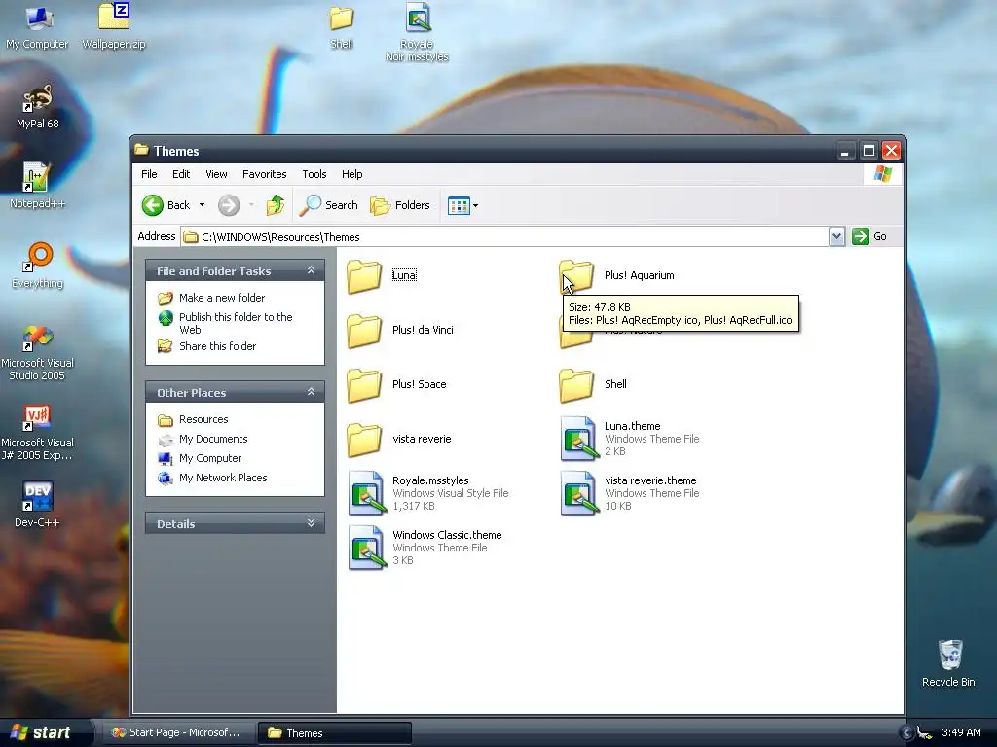Select the vista reverie.theme file
997x747 pixels.
click(x=630, y=493)
